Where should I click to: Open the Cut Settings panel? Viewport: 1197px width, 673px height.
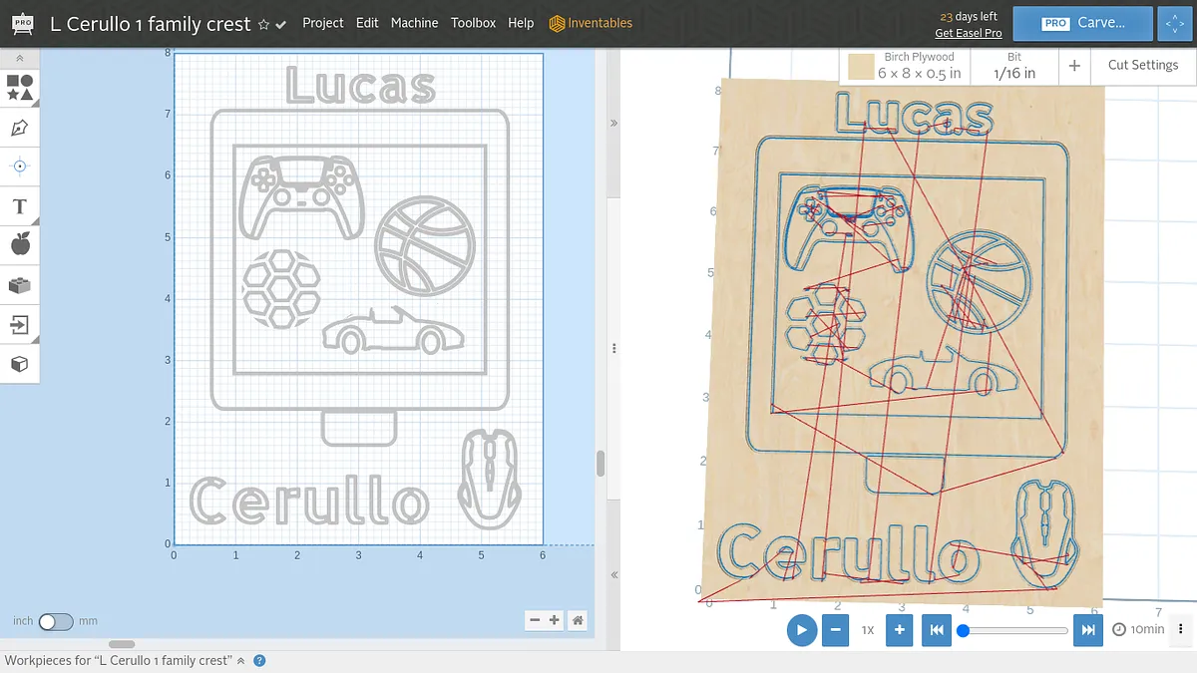(x=1142, y=65)
